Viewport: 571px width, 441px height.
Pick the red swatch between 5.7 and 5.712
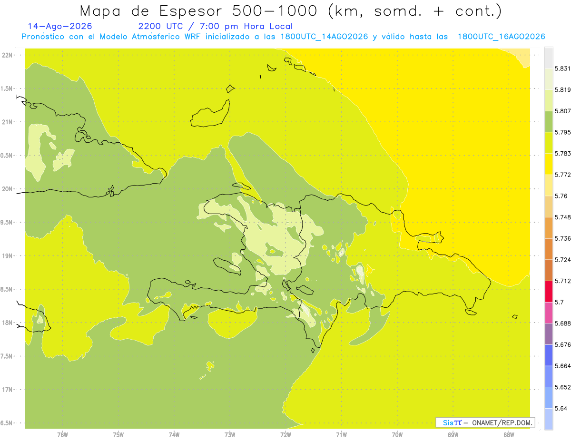pyautogui.click(x=549, y=292)
